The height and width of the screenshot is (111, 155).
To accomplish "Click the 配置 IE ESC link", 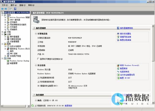I will [125, 78].
